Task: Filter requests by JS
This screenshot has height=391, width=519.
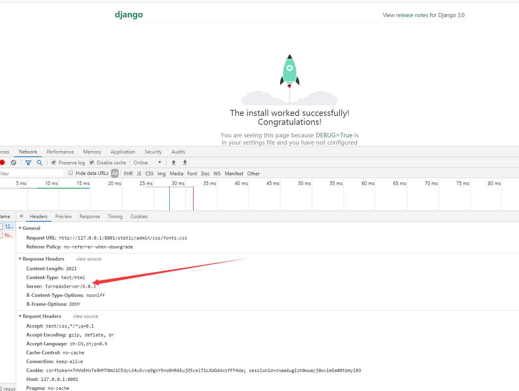Action: click(x=139, y=173)
